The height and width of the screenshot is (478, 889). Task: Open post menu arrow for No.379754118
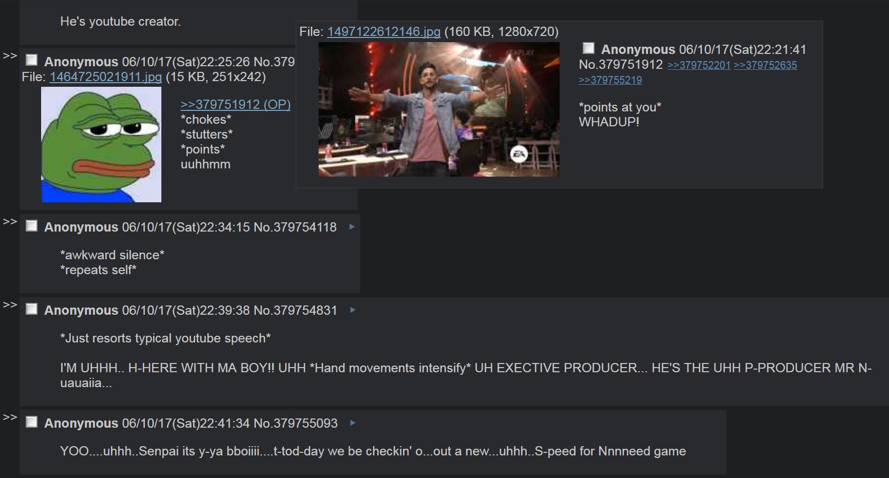click(x=351, y=227)
